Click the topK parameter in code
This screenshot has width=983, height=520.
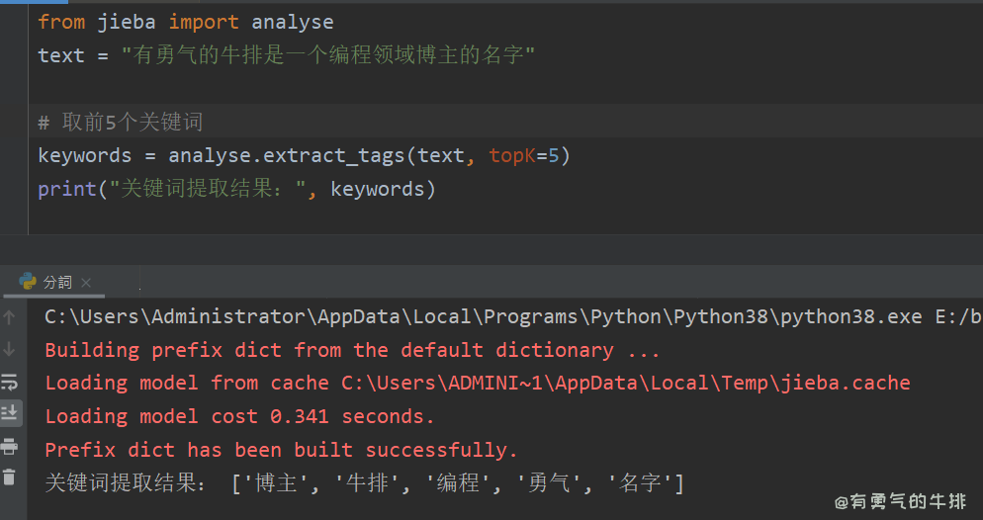(x=511, y=155)
